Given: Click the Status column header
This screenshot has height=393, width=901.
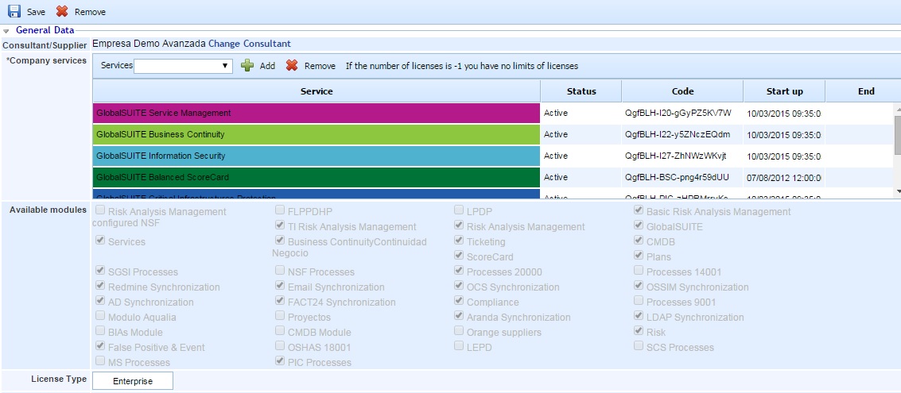Looking at the screenshot, I should coord(581,91).
